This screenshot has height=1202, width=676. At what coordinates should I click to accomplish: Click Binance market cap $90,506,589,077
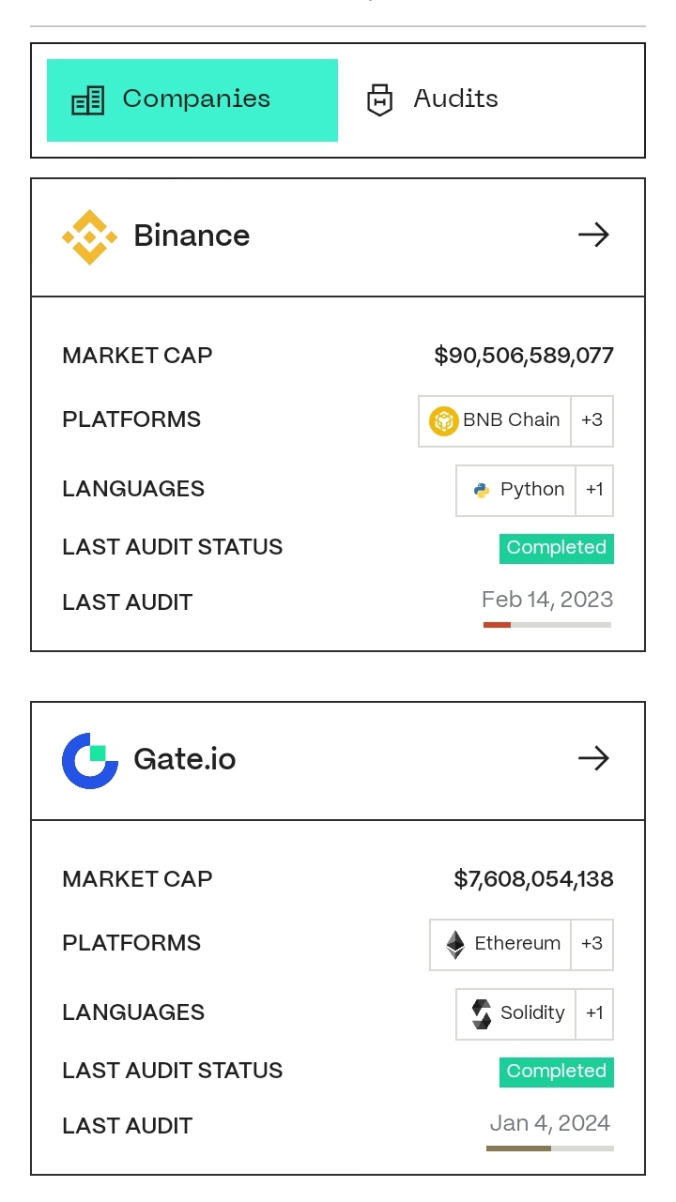524,356
